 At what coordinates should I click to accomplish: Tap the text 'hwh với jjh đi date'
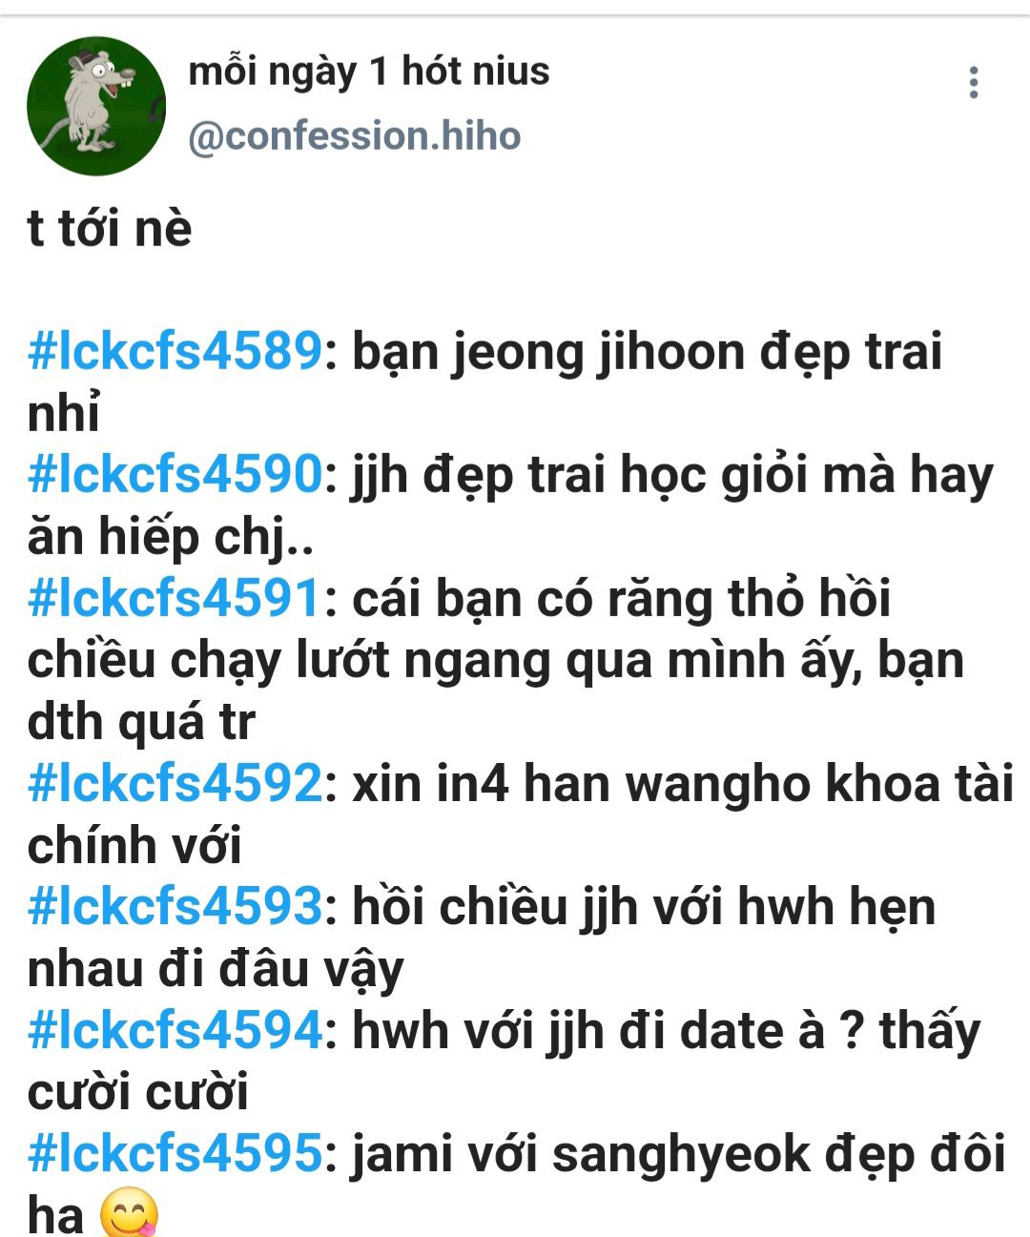click(x=577, y=1032)
